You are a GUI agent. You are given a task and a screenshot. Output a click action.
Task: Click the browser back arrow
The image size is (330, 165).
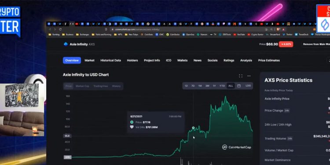[50, 29]
